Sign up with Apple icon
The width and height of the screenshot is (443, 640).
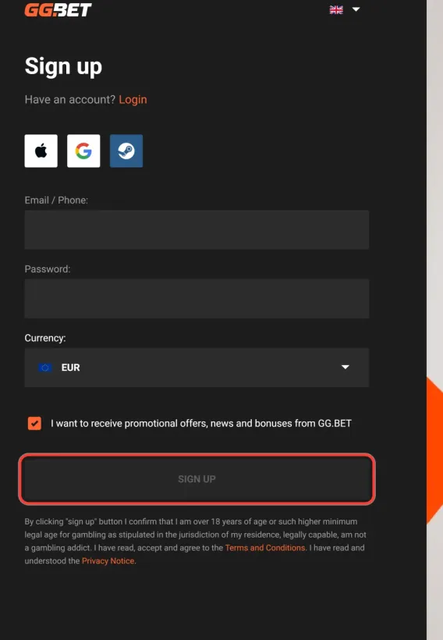41,151
